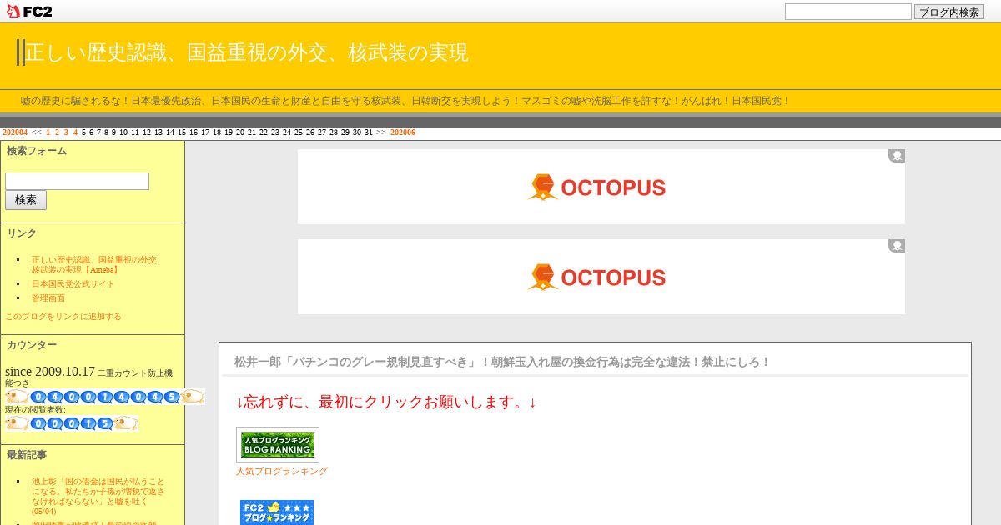Open calendar day 3 link

(66, 132)
